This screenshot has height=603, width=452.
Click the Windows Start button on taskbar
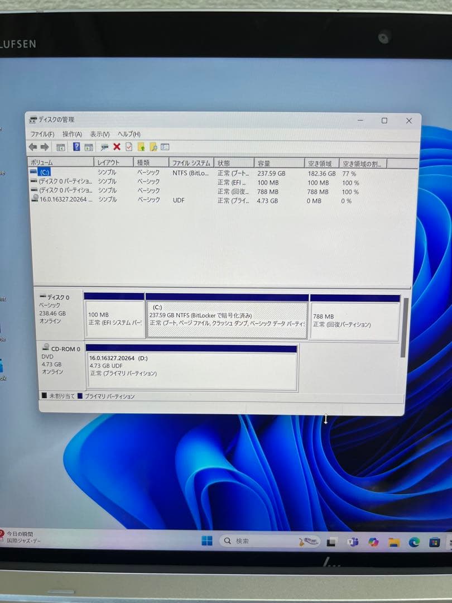tap(207, 540)
